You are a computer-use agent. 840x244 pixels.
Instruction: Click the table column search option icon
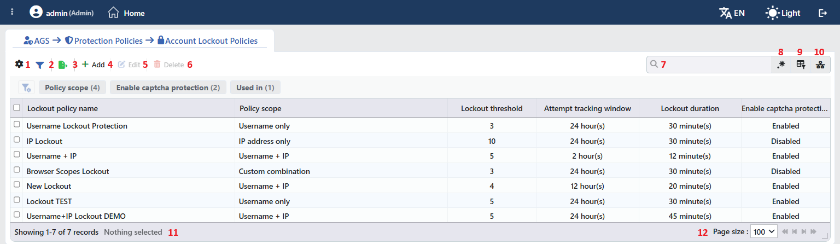pos(801,65)
